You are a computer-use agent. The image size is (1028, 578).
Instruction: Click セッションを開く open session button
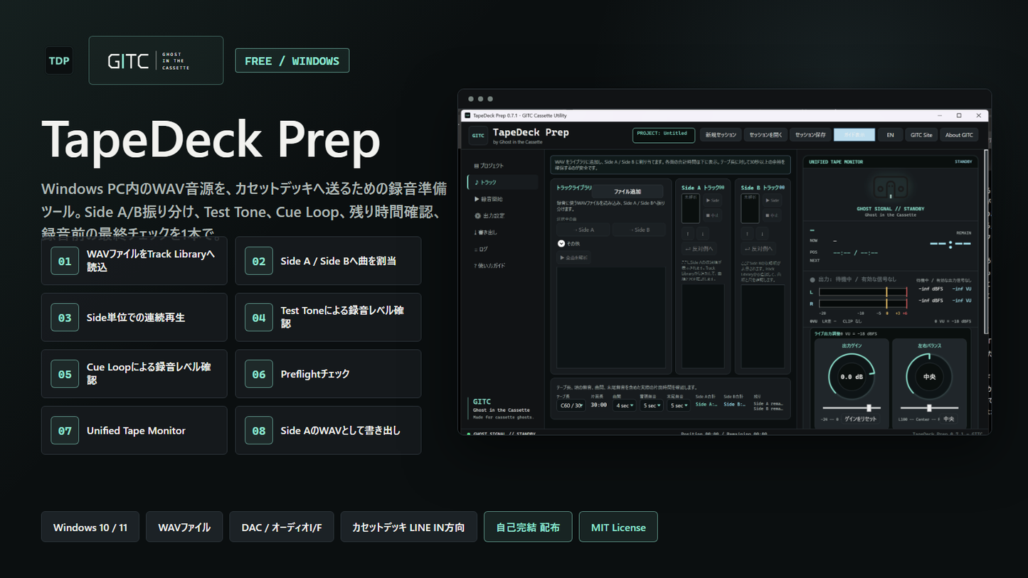765,134
